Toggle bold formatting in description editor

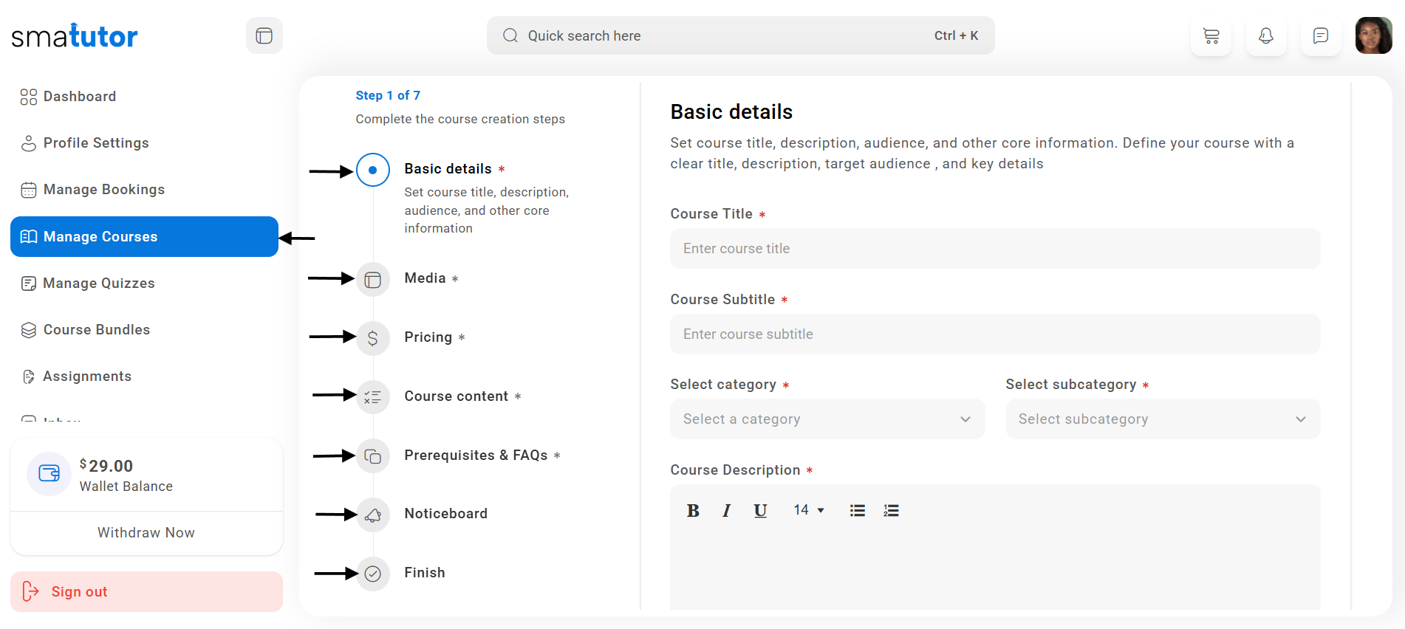693,511
